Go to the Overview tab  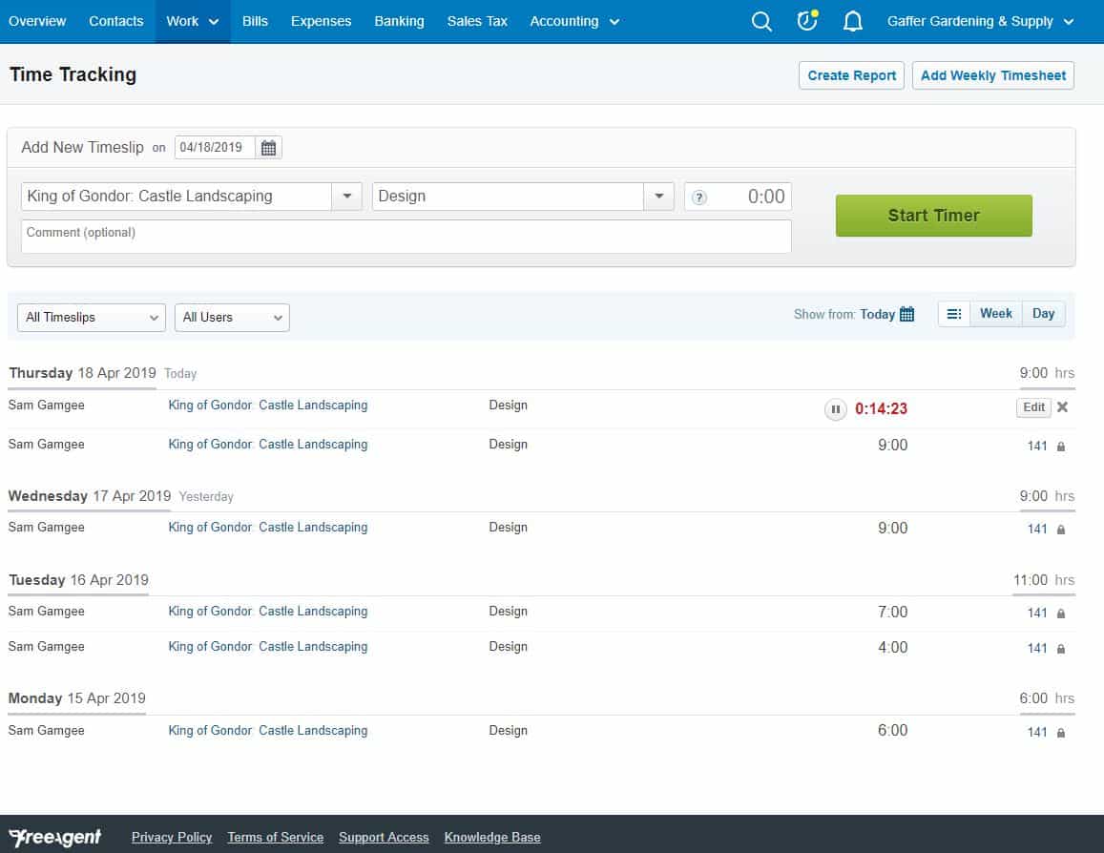37,21
